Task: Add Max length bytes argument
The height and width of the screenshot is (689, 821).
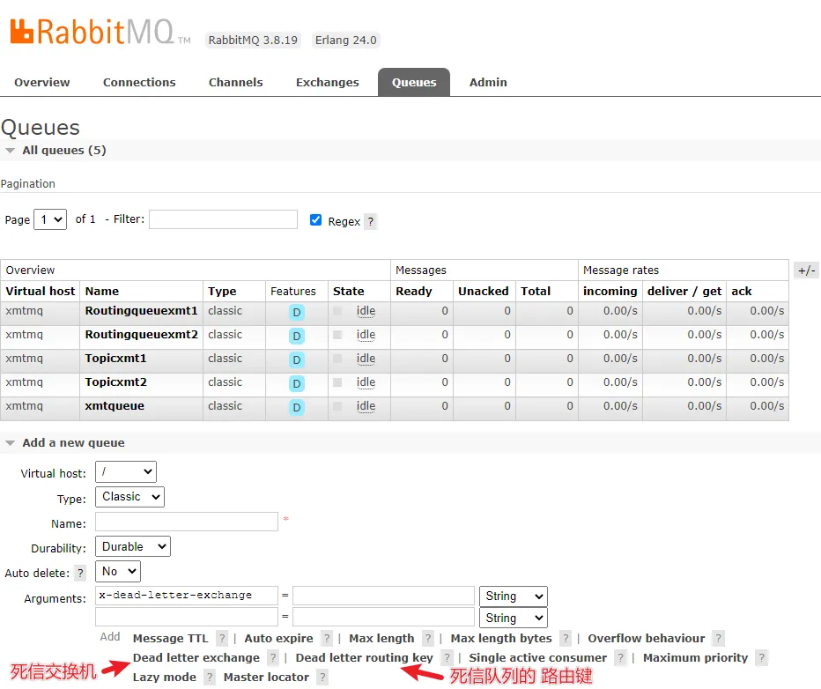Action: click(501, 638)
